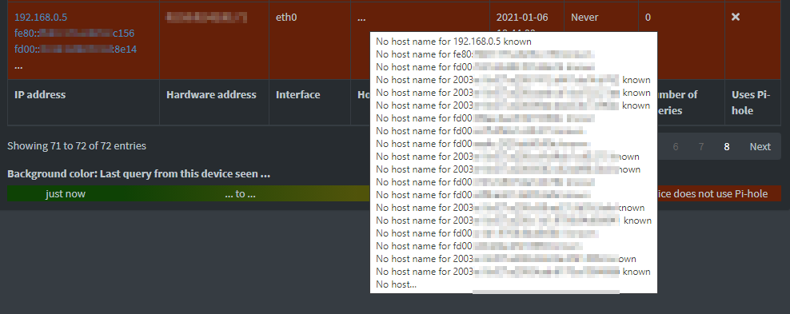The height and width of the screenshot is (314, 790).
Task: Click the '... to ...' legend gradient segment
Action: tap(240, 193)
